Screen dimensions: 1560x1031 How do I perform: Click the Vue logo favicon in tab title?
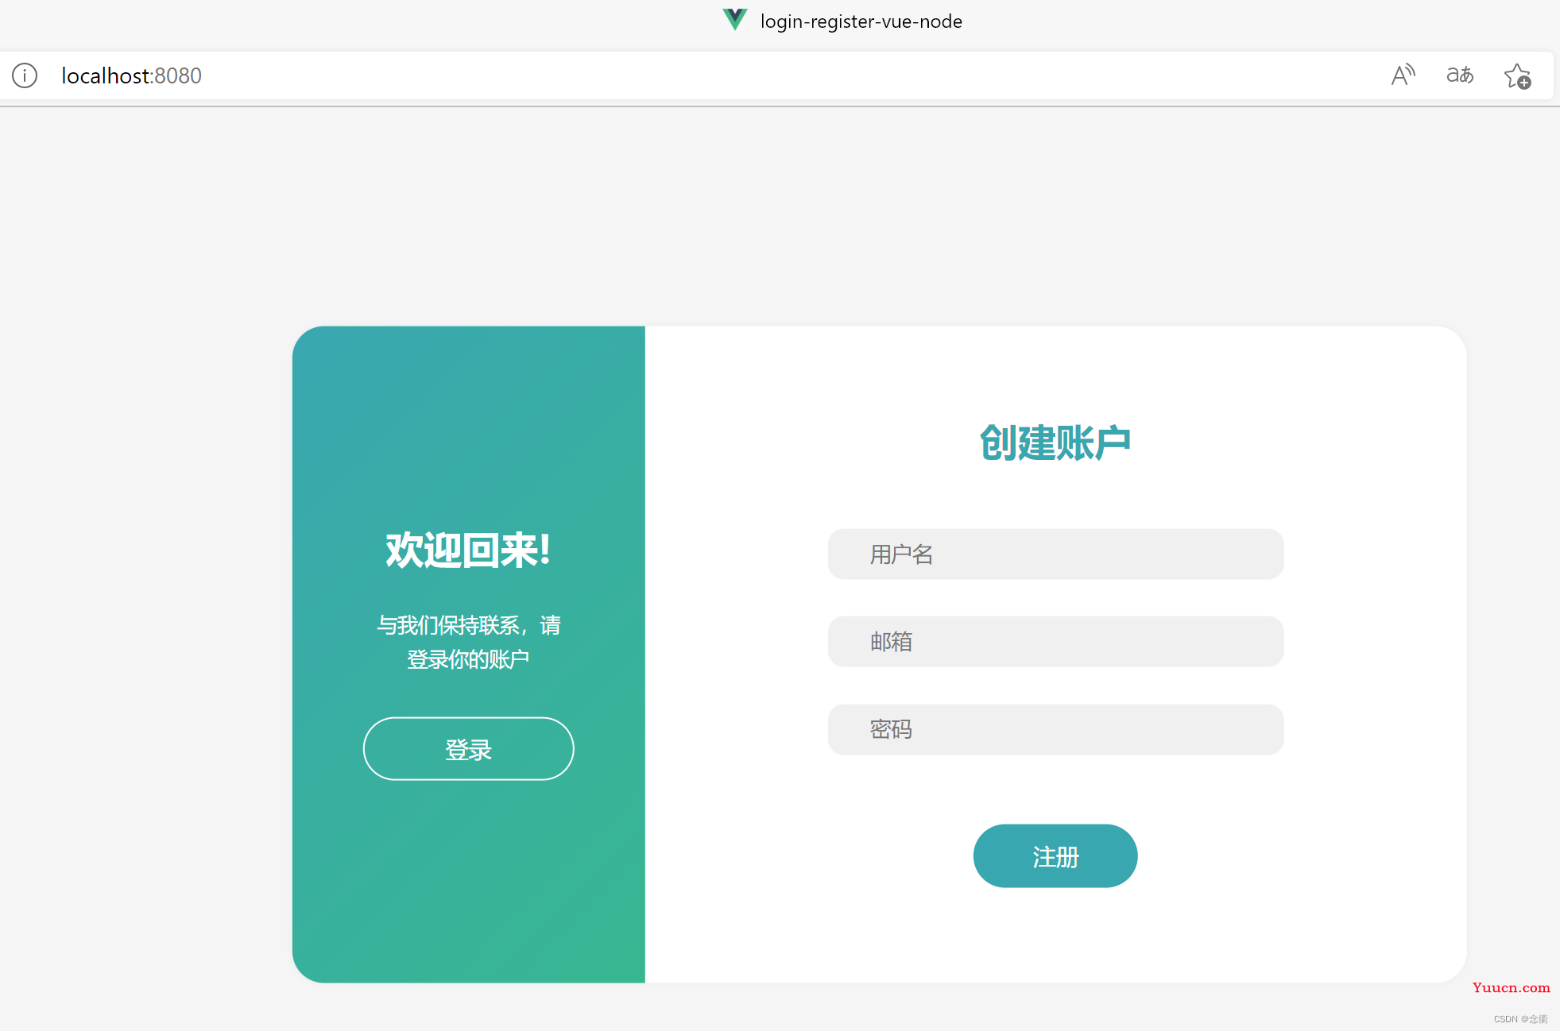pyautogui.click(x=734, y=20)
